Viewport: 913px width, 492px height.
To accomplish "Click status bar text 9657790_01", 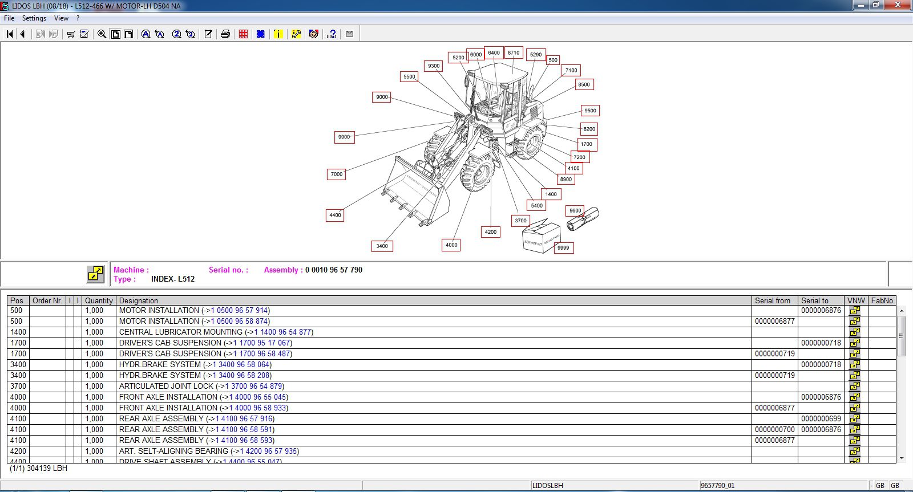I will (718, 486).
